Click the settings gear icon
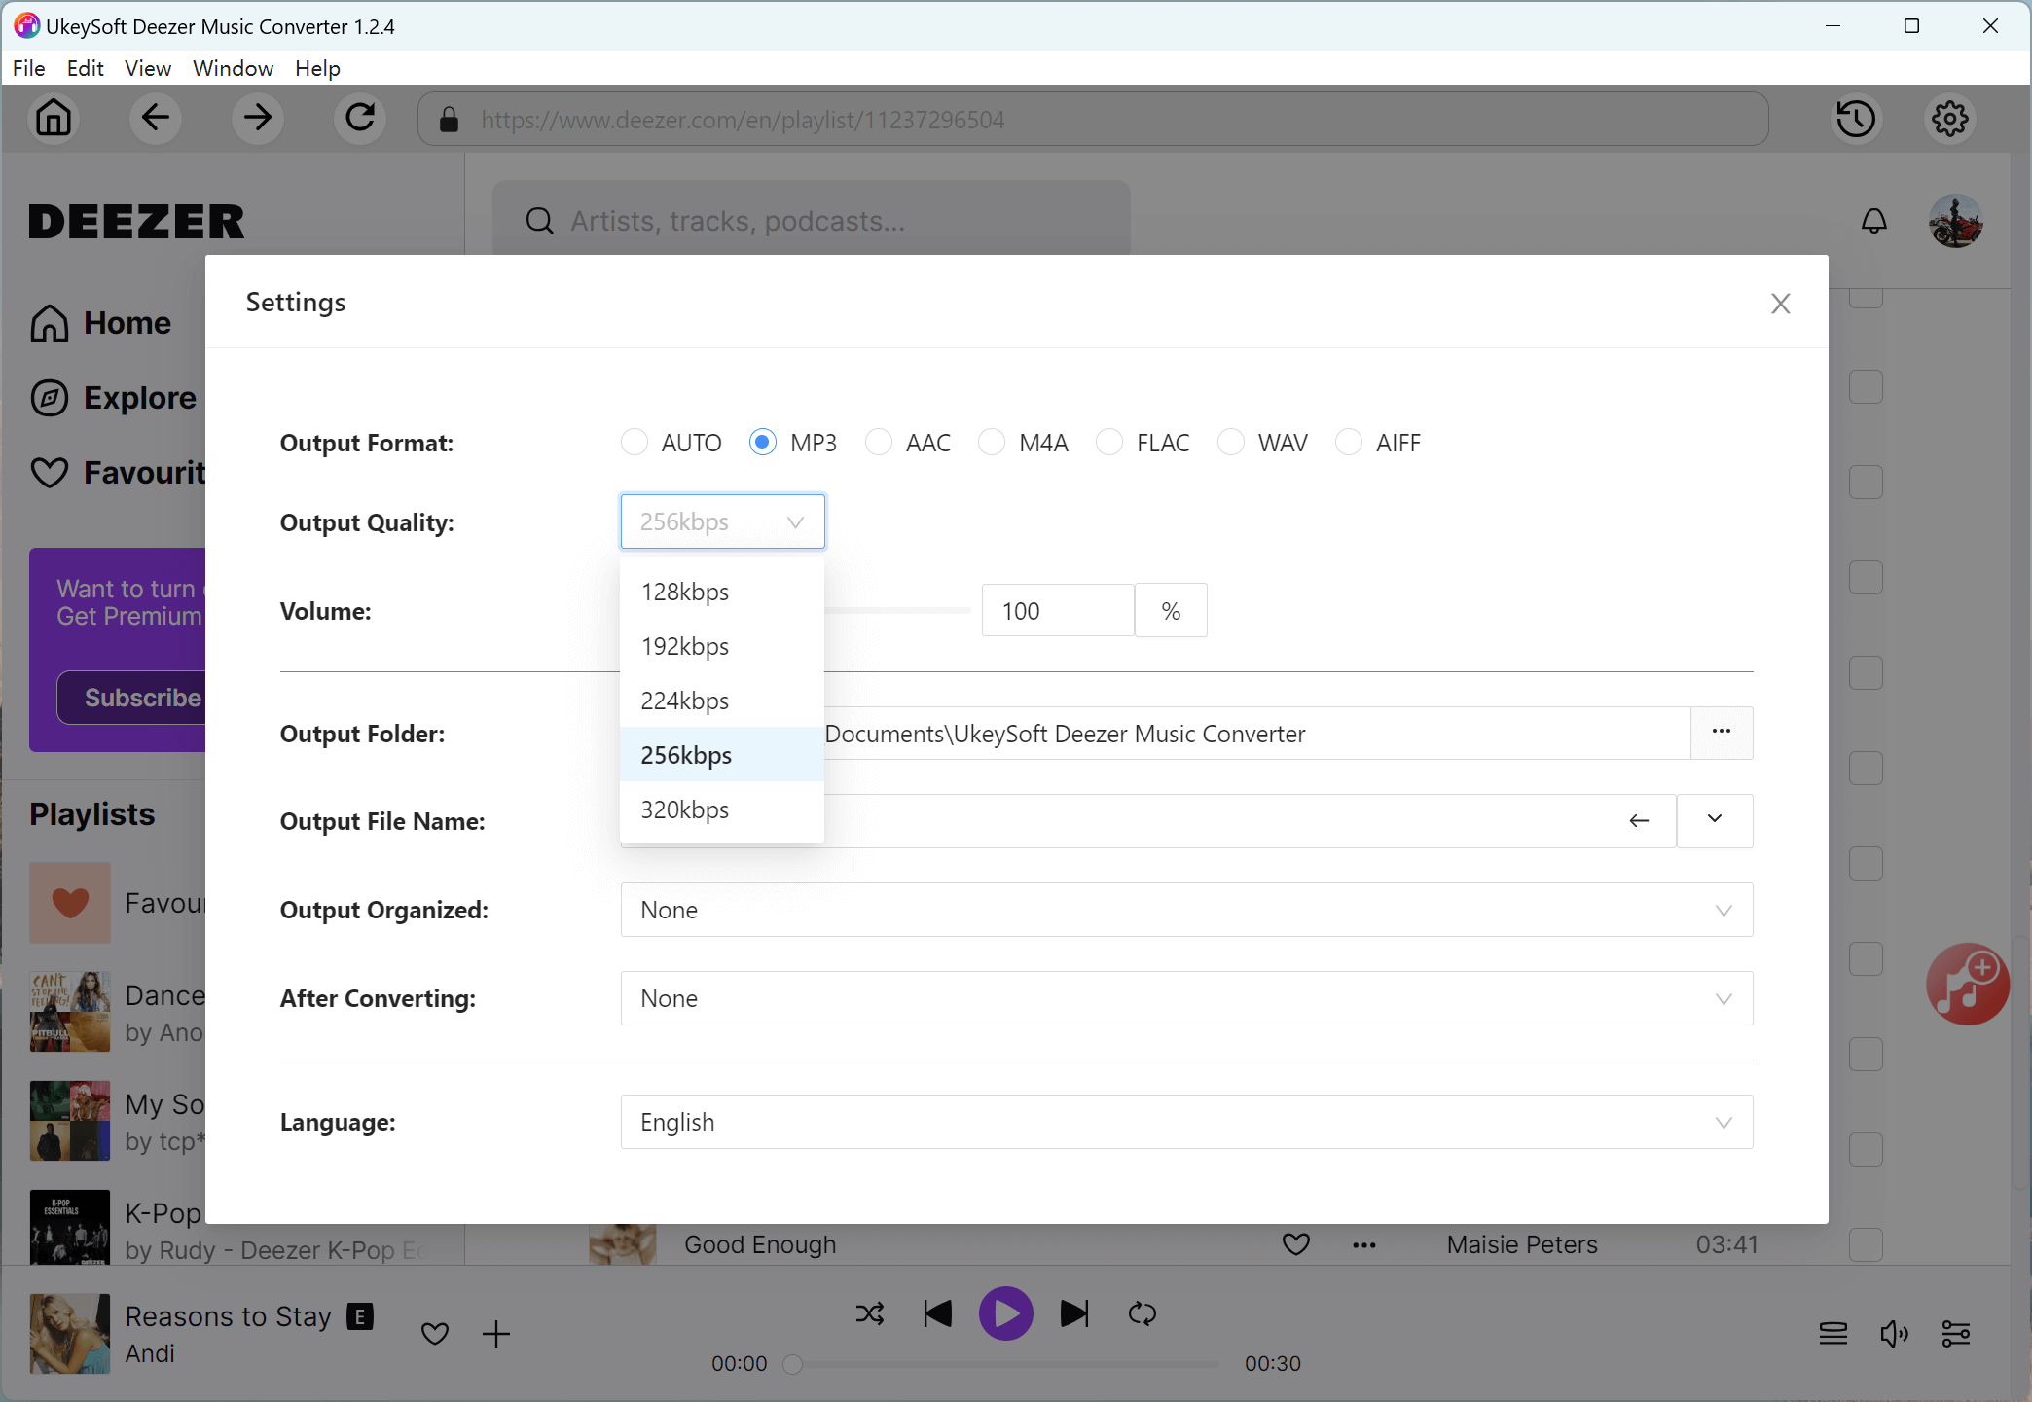Image resolution: width=2032 pixels, height=1402 pixels. [1949, 119]
